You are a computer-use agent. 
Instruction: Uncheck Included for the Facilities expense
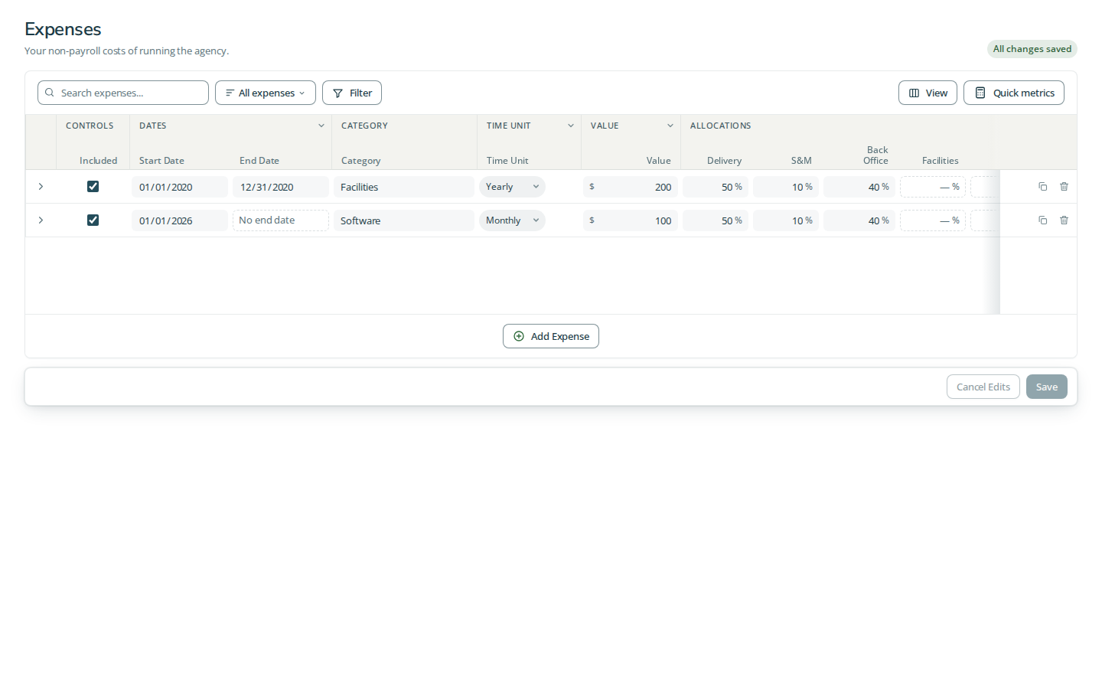pos(93,187)
